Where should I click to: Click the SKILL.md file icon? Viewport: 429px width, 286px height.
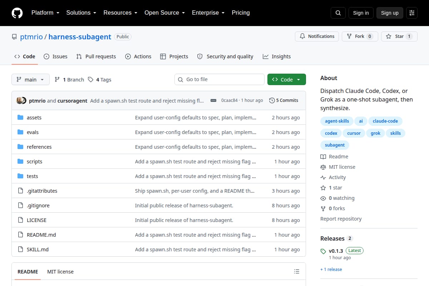pyautogui.click(x=20, y=250)
